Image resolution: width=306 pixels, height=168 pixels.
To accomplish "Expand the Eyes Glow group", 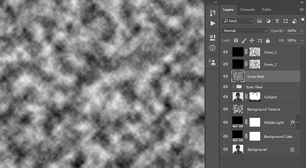I will pos(233,86).
